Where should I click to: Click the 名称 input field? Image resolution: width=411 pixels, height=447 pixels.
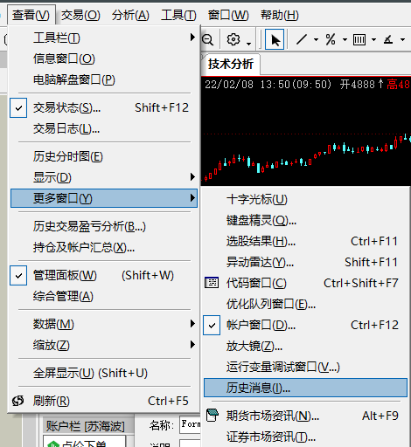[x=190, y=424]
